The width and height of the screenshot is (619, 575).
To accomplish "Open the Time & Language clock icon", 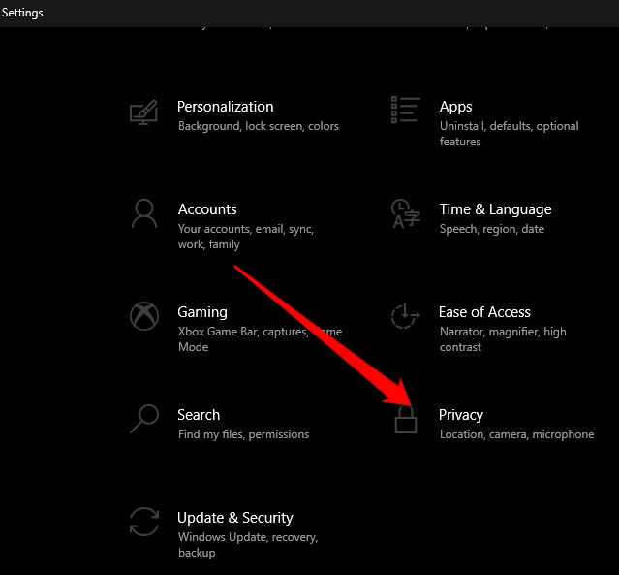I will pyautogui.click(x=406, y=213).
